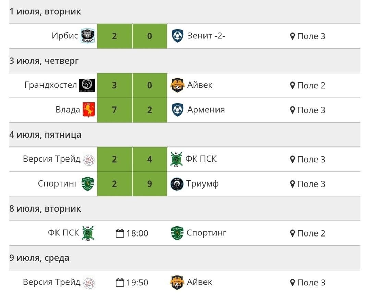The width and height of the screenshot is (370, 293).
Task: Click the Триумф bear logo
Action: [177, 184]
